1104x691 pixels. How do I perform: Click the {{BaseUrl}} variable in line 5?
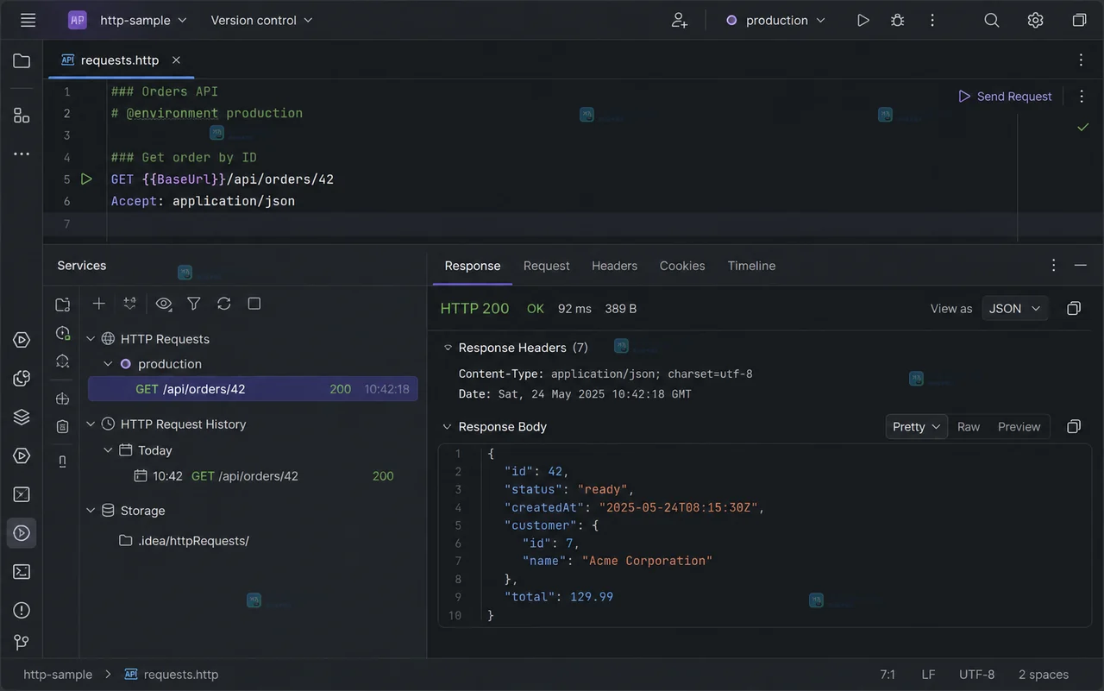coord(185,179)
